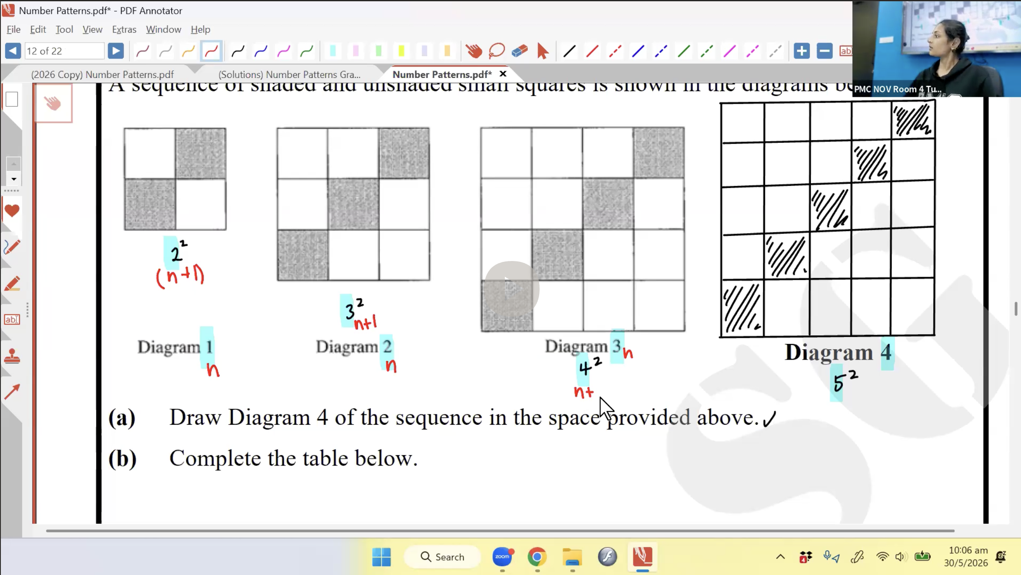Select the magenta pen preset
Viewport: 1021px width, 575px height.
point(284,51)
